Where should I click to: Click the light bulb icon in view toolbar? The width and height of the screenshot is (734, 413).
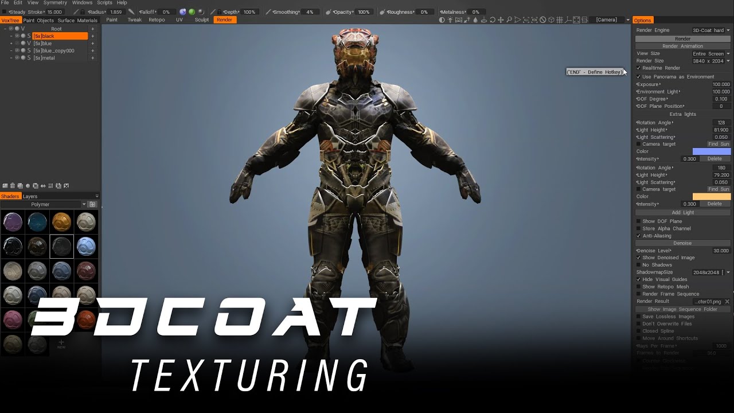tap(450, 20)
